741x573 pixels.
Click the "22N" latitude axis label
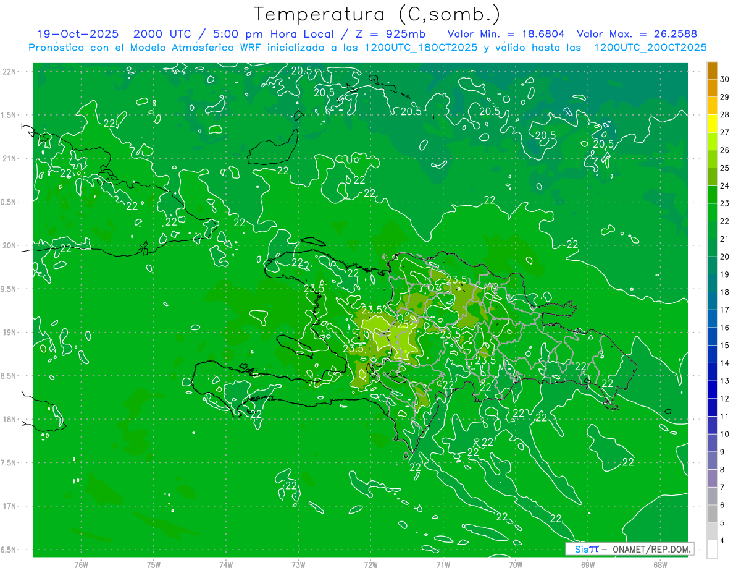[x=9, y=72]
